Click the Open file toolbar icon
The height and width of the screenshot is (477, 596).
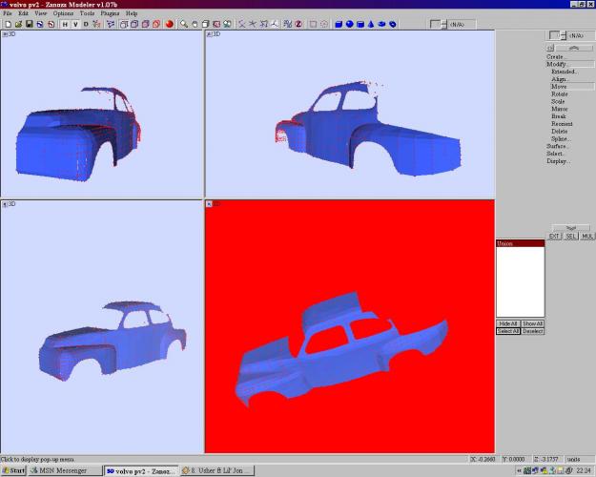tap(17, 24)
